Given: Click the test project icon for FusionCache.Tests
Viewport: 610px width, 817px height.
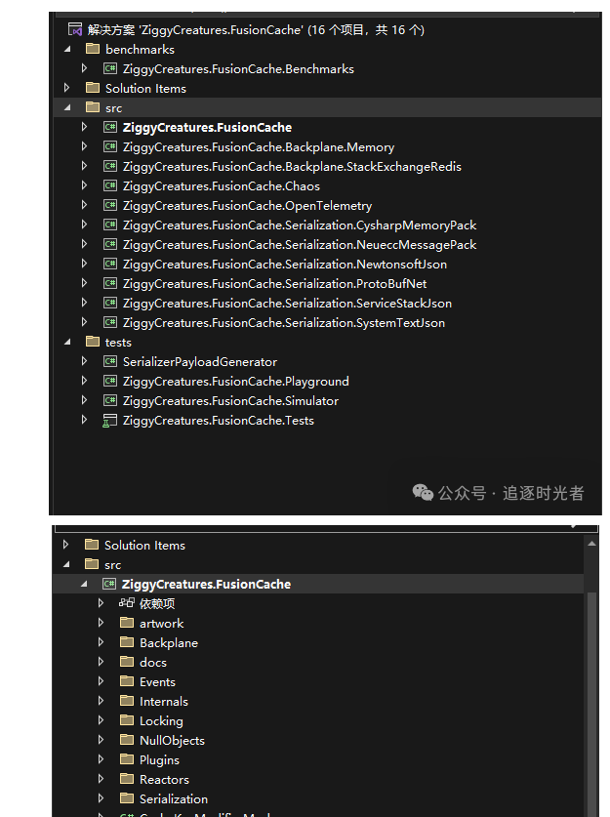Looking at the screenshot, I should coord(110,421).
